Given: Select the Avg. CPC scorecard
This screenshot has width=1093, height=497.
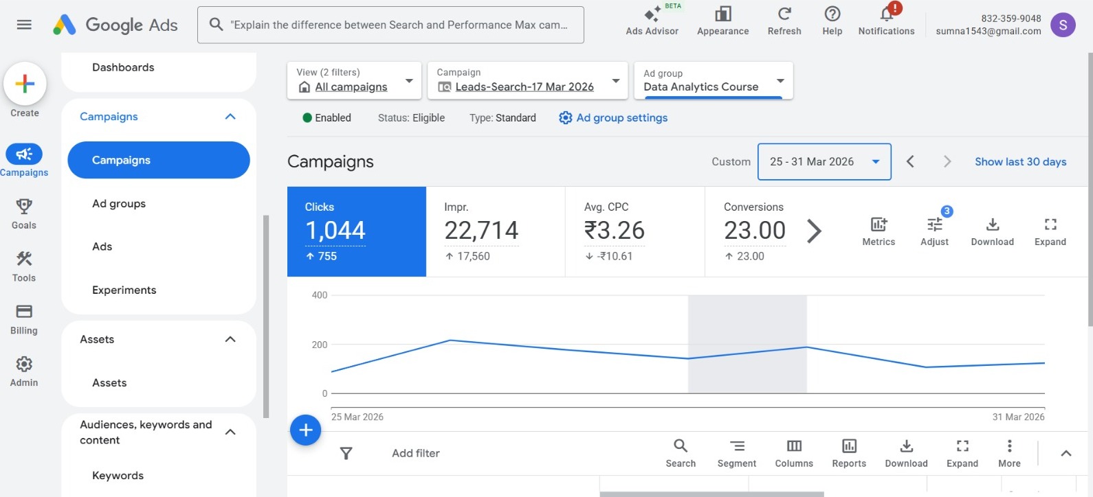Looking at the screenshot, I should pos(635,231).
